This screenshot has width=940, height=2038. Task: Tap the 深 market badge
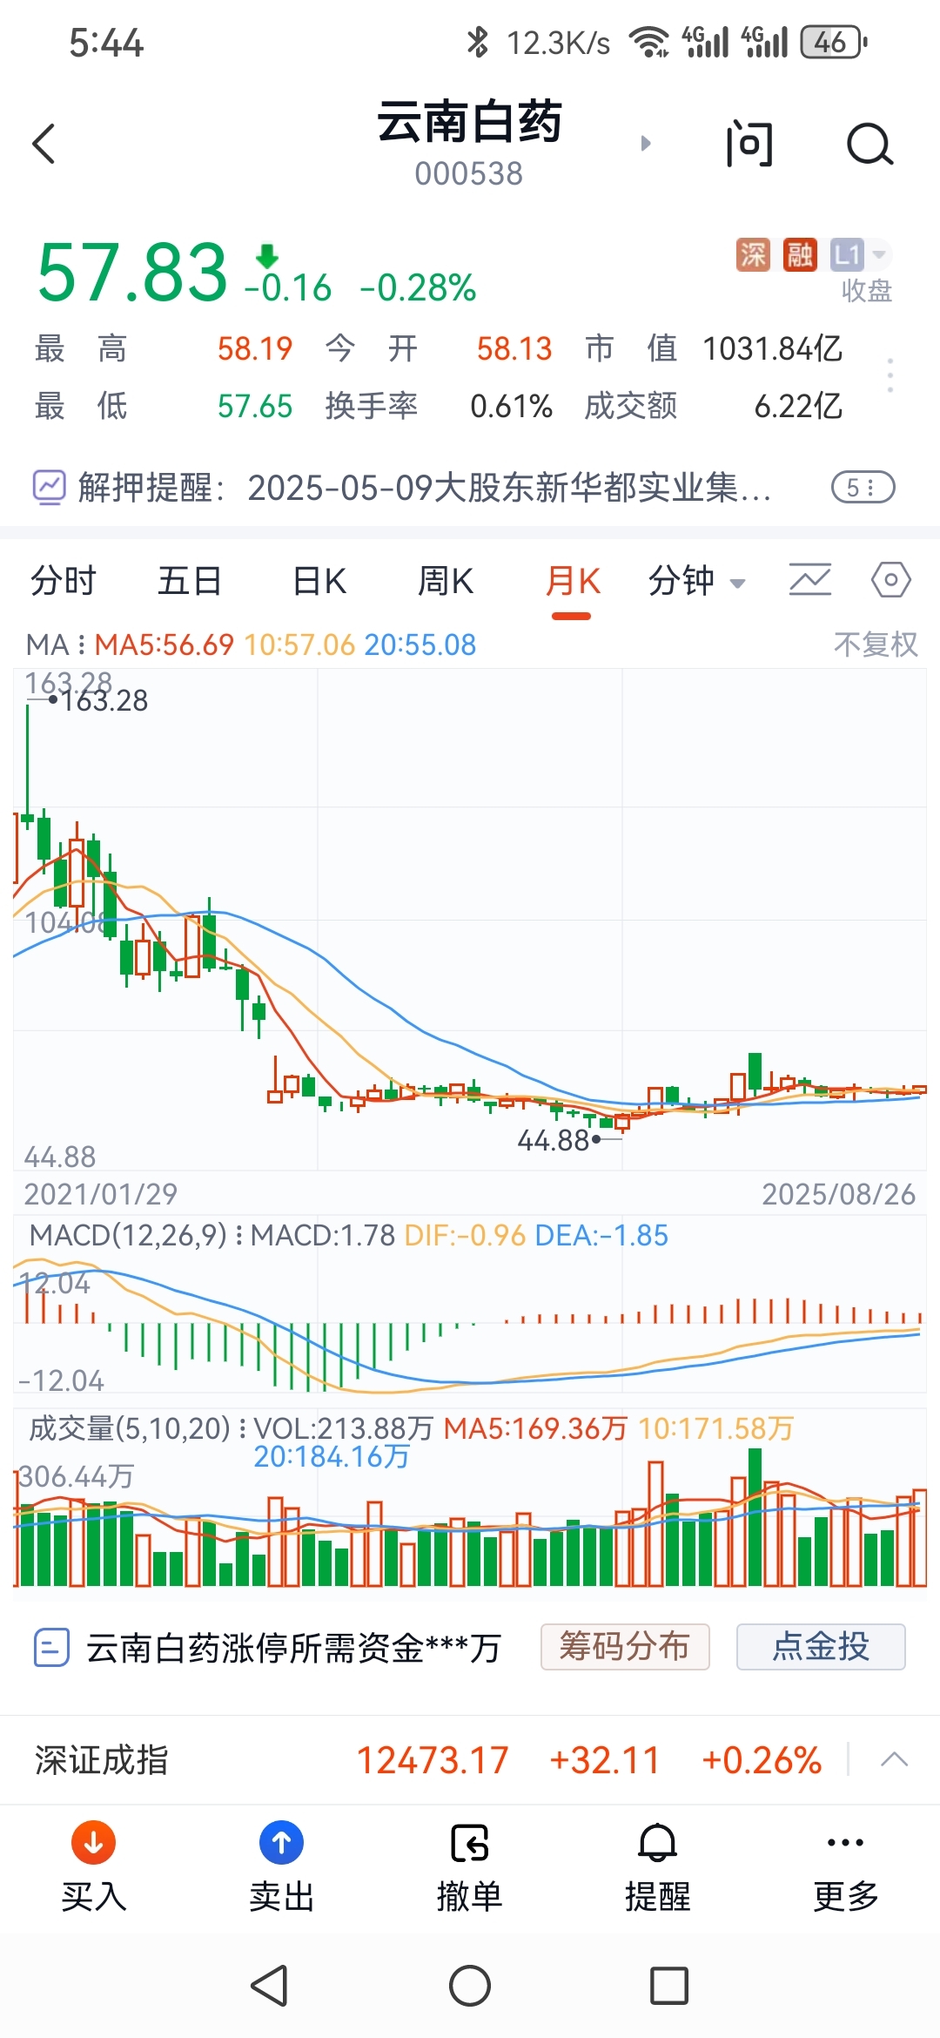pos(753,254)
